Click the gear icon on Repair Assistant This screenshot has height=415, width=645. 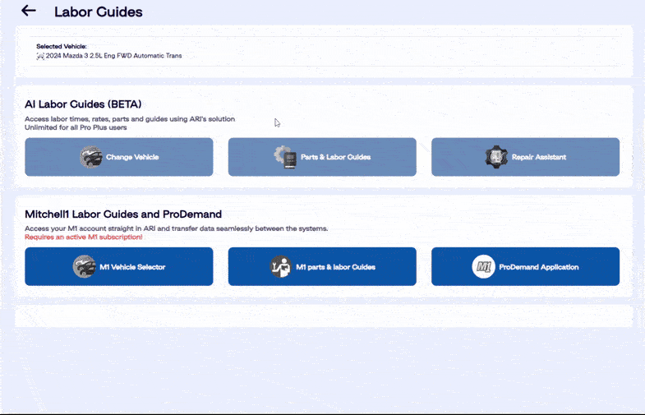(x=496, y=157)
